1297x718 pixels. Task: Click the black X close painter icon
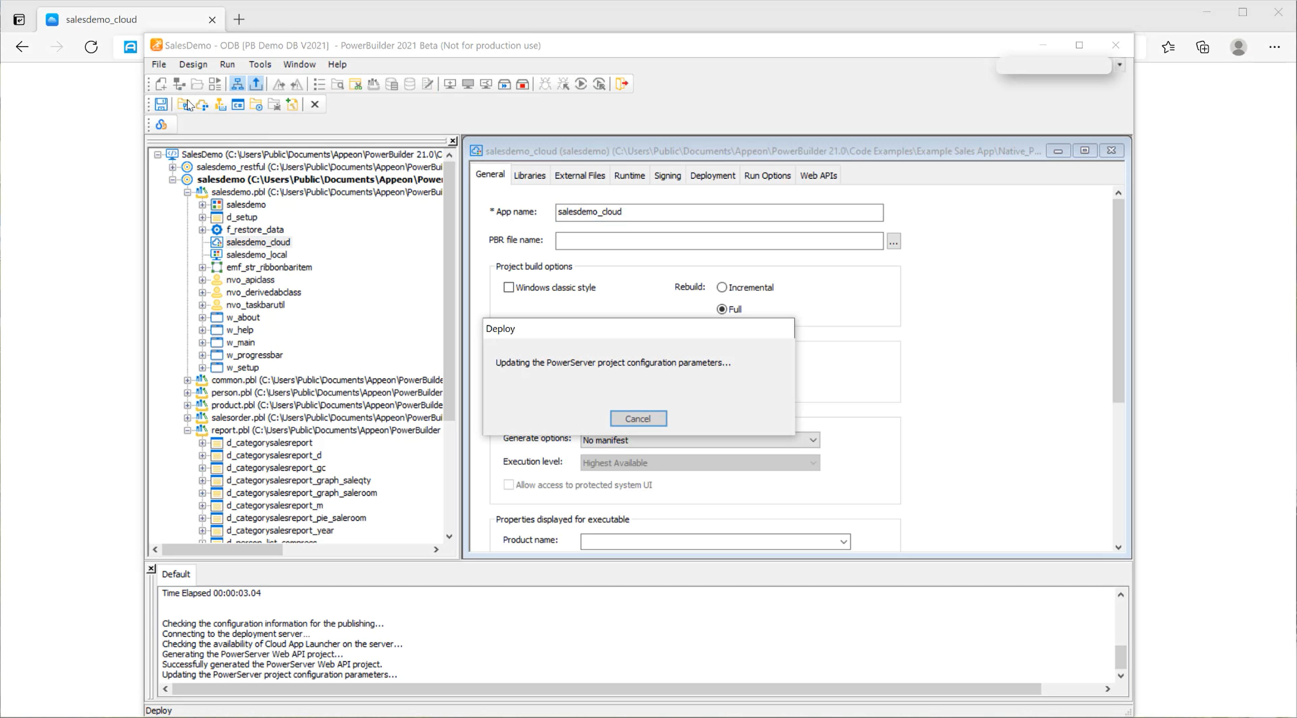point(315,105)
